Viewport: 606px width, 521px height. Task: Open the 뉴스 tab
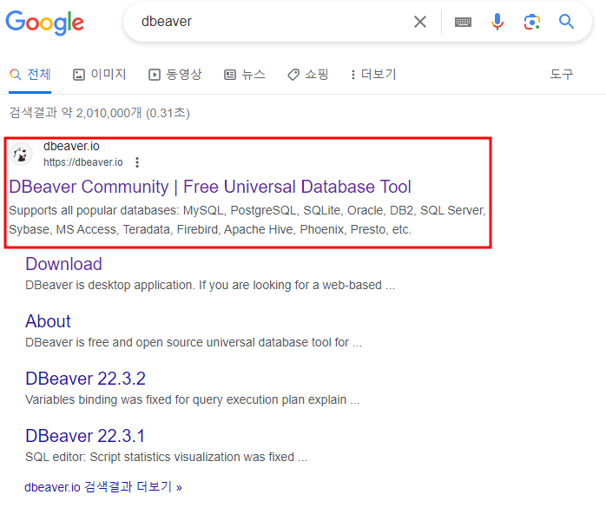point(245,74)
